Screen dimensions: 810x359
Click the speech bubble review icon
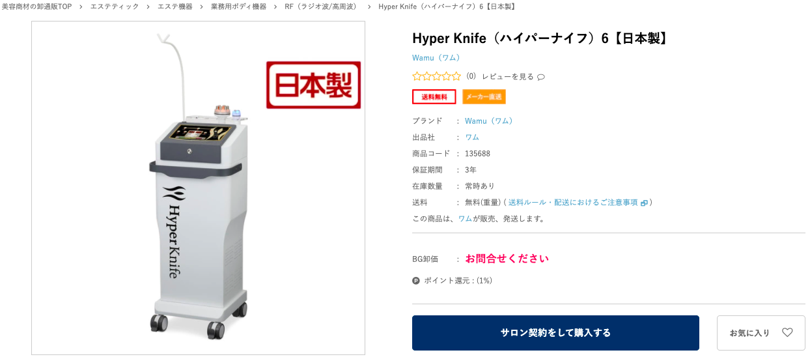tap(541, 77)
